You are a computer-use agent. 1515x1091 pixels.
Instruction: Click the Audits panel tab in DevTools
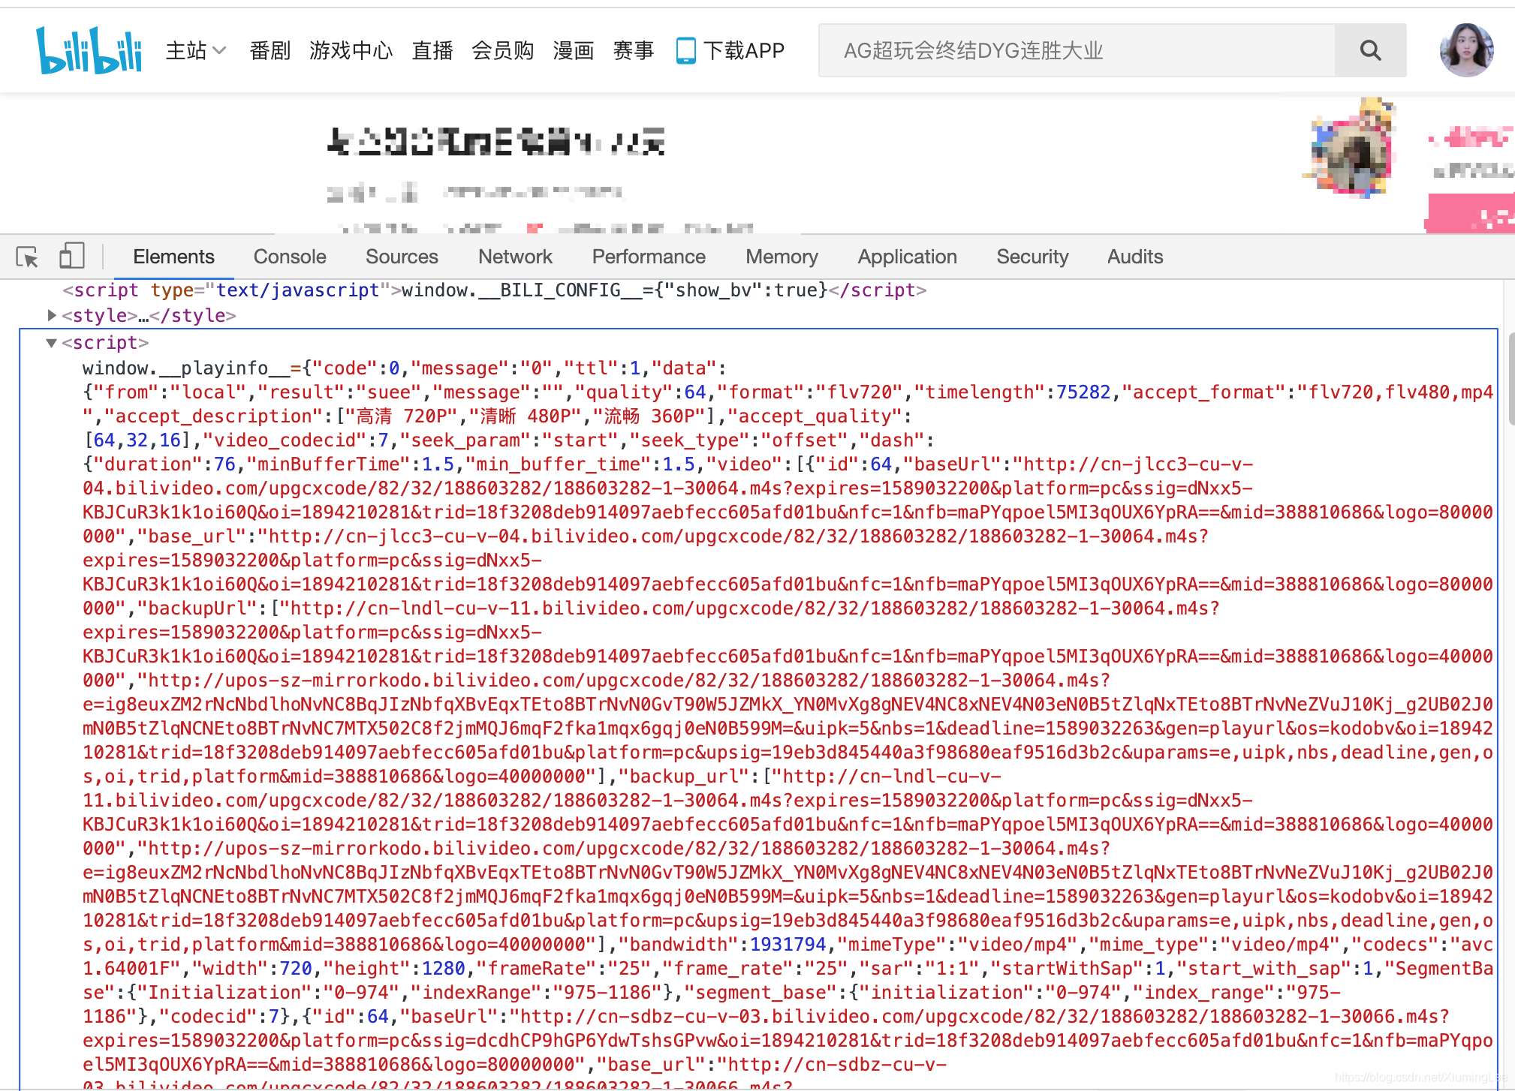[1131, 257]
